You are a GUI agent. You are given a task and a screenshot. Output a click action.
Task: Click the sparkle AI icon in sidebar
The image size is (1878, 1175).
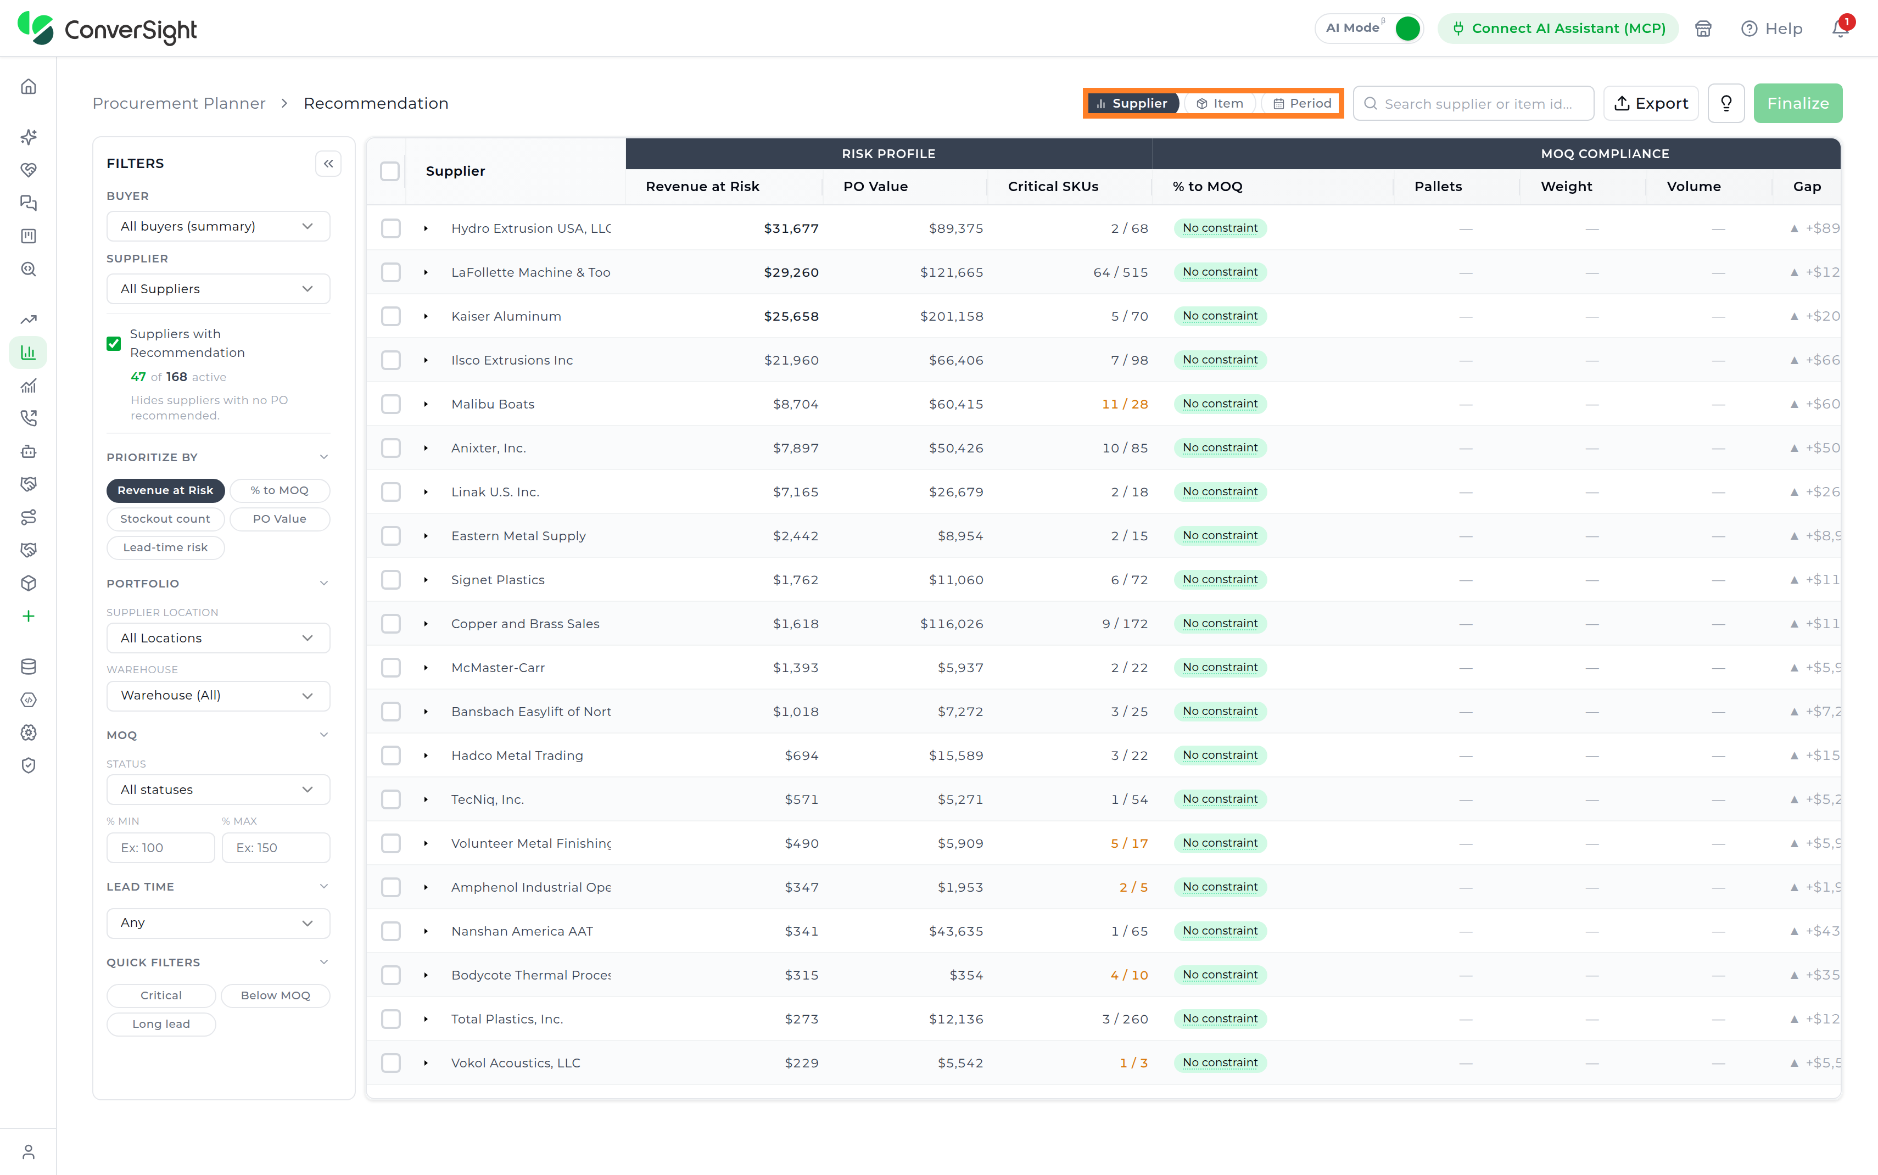tap(29, 137)
